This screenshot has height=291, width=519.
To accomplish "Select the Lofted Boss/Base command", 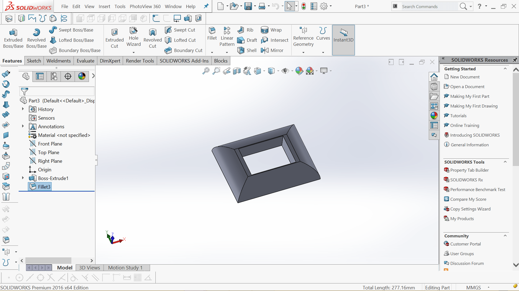I will pyautogui.click(x=72, y=40).
